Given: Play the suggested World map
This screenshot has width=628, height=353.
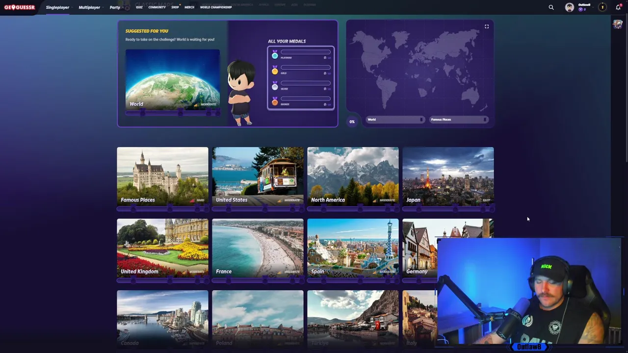Looking at the screenshot, I should pyautogui.click(x=173, y=79).
